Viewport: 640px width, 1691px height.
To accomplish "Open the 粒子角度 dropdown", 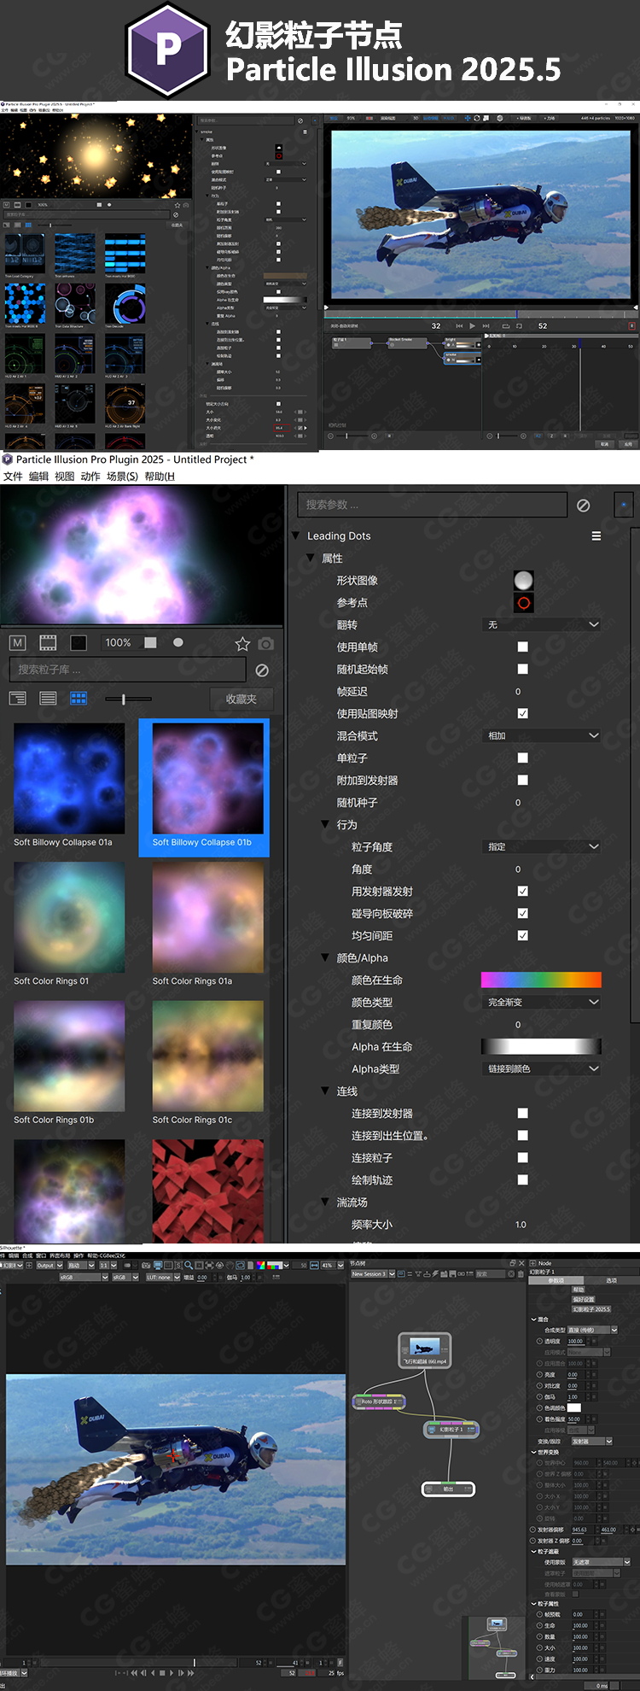I will point(542,847).
